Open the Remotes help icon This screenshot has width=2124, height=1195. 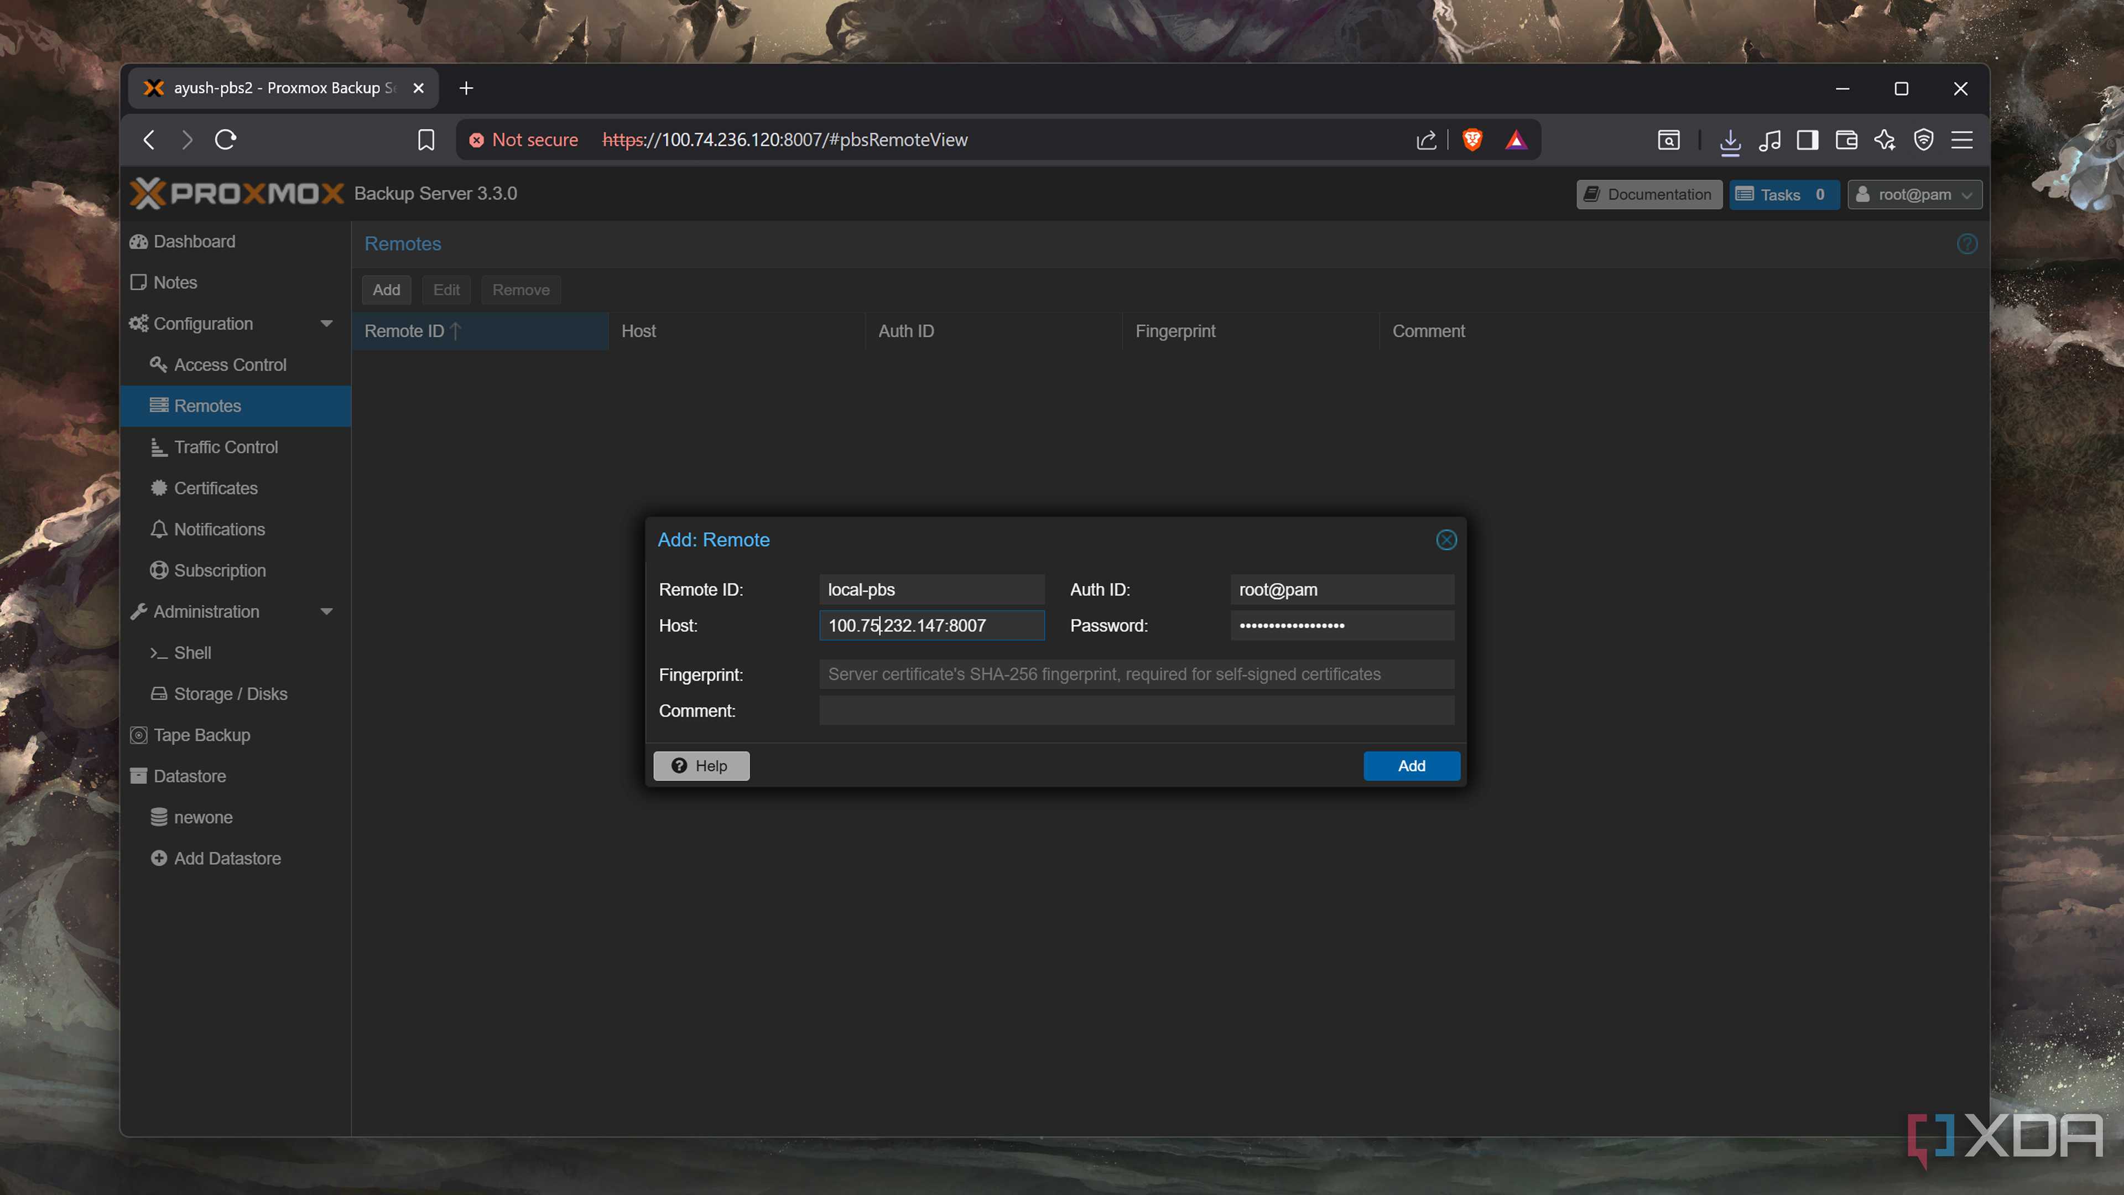coord(1966,243)
